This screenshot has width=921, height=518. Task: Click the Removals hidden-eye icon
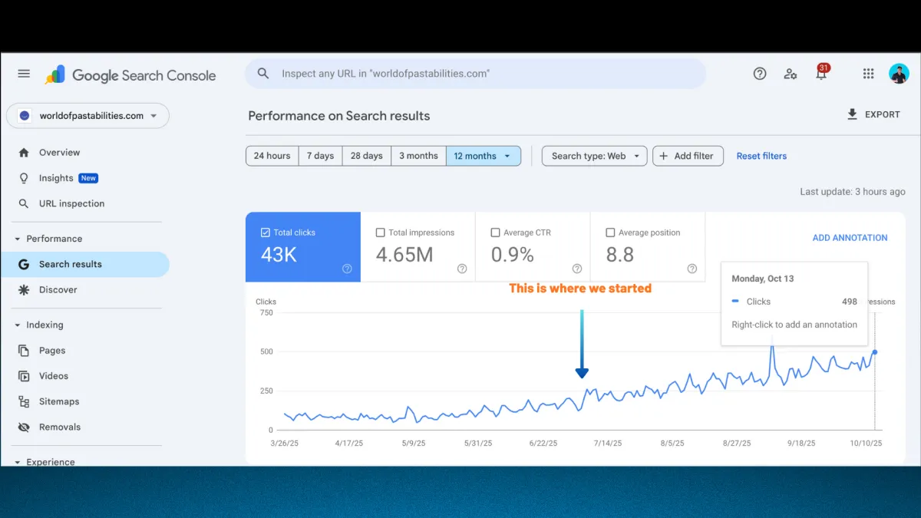tap(24, 427)
